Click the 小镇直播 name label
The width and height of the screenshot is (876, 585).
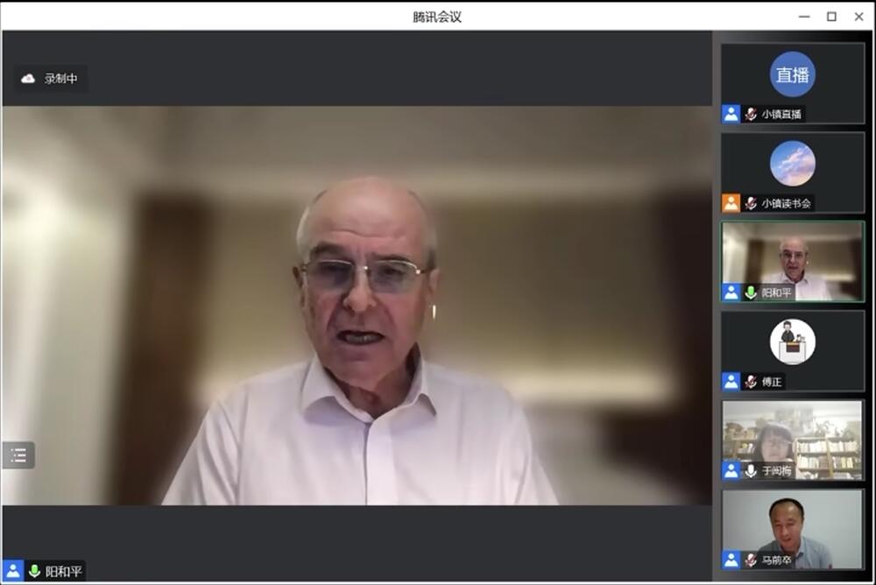(x=781, y=114)
